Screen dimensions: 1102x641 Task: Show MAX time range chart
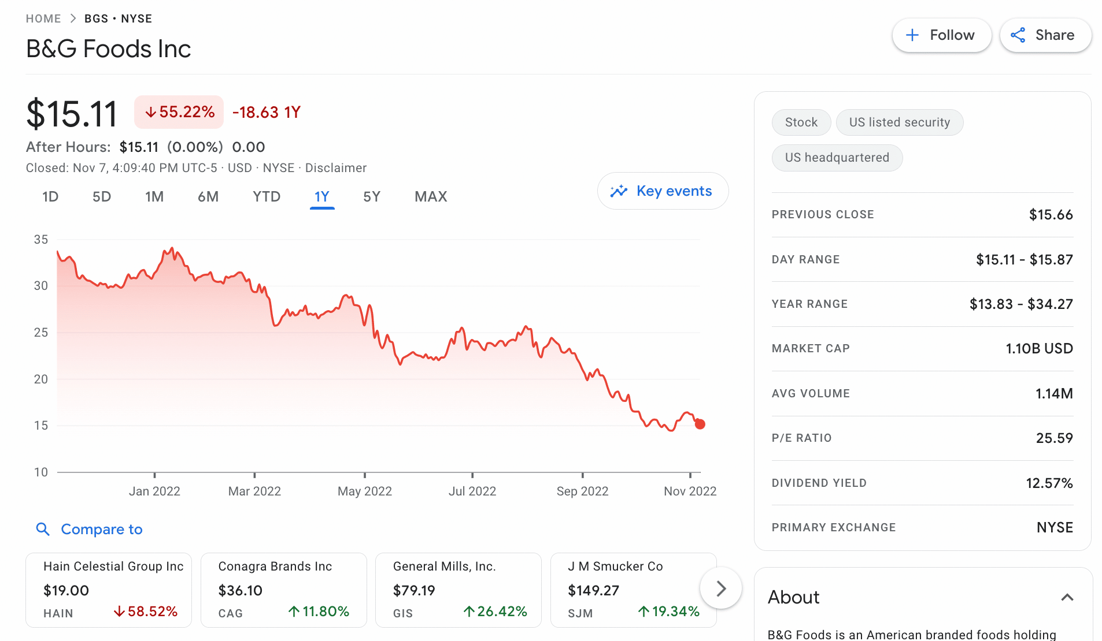click(431, 197)
